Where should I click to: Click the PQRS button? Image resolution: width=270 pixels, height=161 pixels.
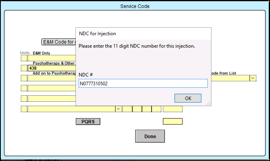pos(88,122)
